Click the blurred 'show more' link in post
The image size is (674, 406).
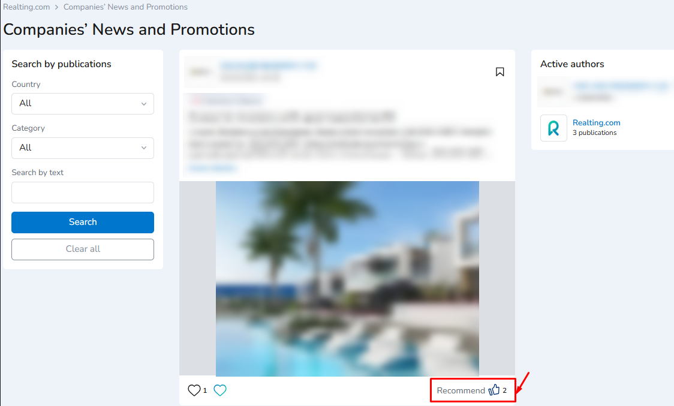212,168
